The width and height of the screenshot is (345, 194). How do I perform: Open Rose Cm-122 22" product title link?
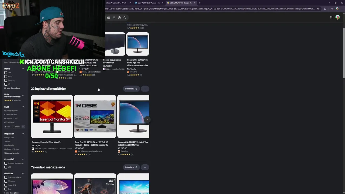(x=92, y=144)
